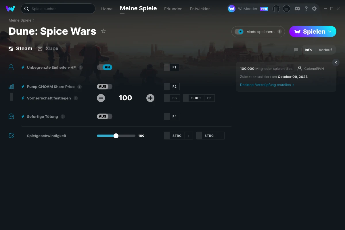This screenshot has width=345, height=230.
Task: Open the Meine Spiele tab
Action: [138, 8]
